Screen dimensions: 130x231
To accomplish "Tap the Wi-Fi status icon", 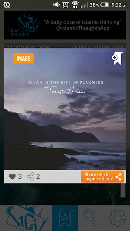I will [x=75, y=5].
